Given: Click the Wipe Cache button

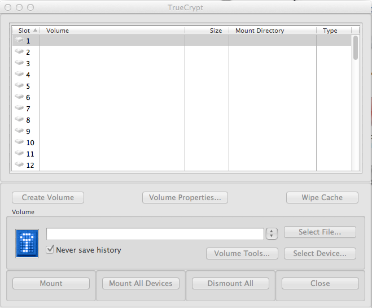Looking at the screenshot, I should 322,198.
